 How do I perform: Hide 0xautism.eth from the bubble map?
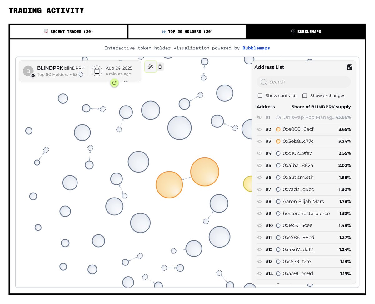pyautogui.click(x=259, y=177)
